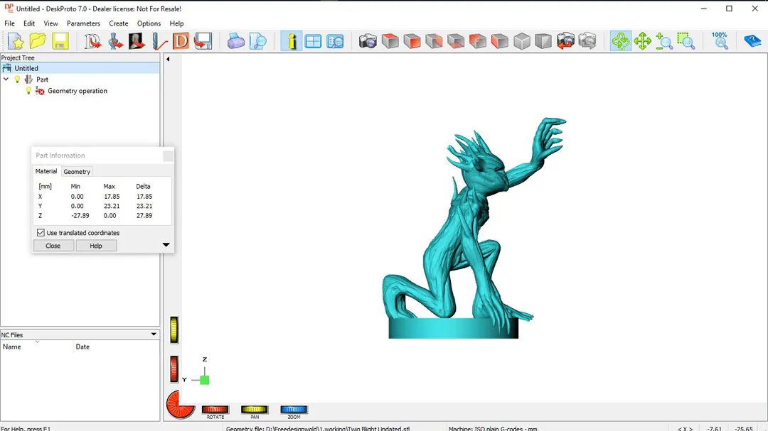
Task: Select the plain light gray isometric cube view
Action: point(522,41)
